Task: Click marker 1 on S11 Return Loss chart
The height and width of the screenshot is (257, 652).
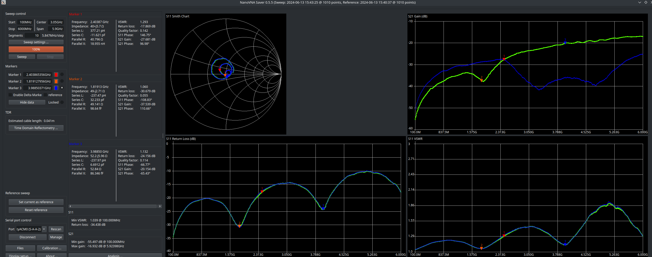Action: (x=262, y=191)
